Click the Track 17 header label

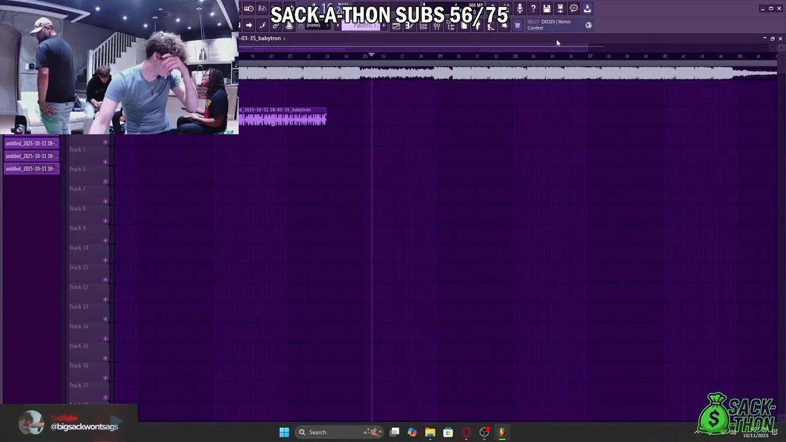(x=79, y=386)
